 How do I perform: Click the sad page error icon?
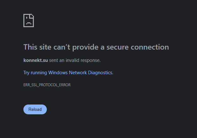click(x=29, y=21)
